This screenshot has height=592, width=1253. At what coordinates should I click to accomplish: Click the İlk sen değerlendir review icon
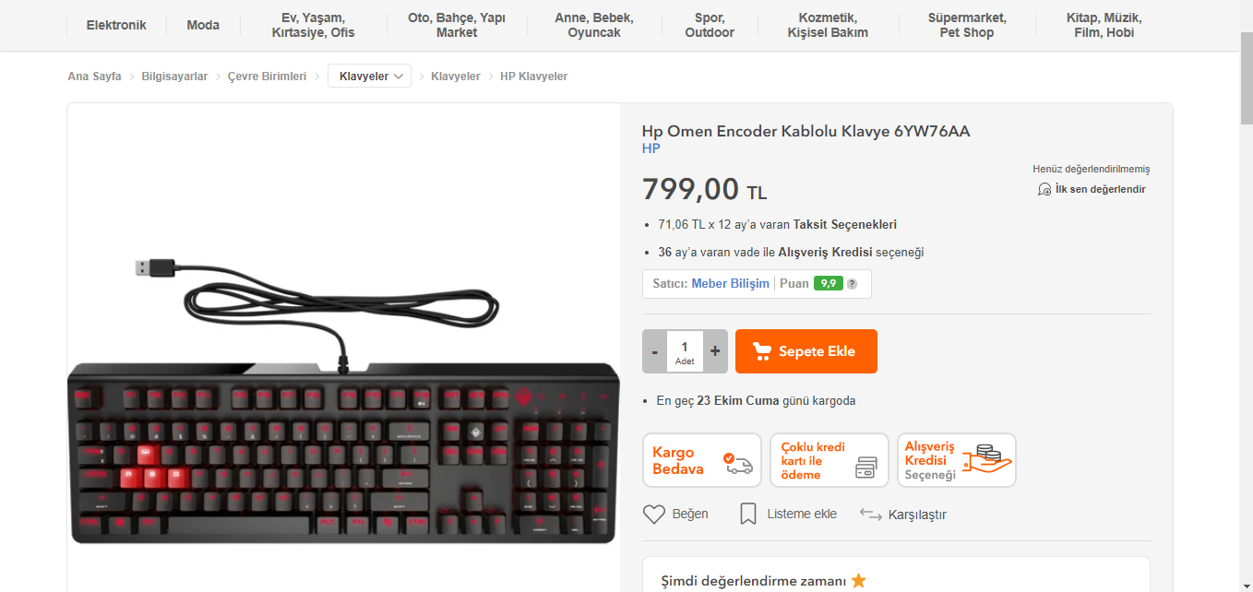1044,189
